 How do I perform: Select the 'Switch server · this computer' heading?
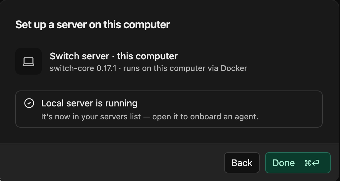pyautogui.click(x=114, y=56)
